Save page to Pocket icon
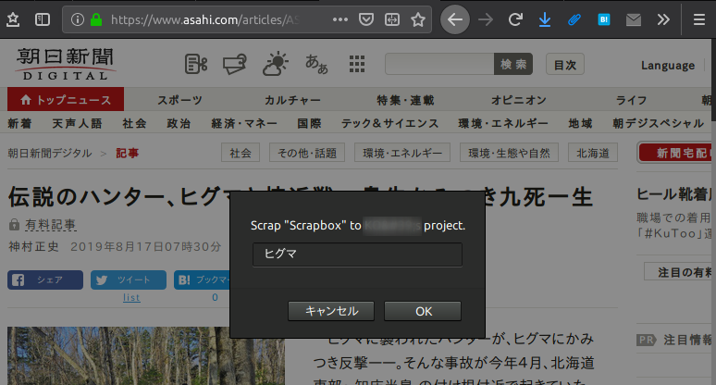Screen dimensions: 716x385 click(x=366, y=19)
